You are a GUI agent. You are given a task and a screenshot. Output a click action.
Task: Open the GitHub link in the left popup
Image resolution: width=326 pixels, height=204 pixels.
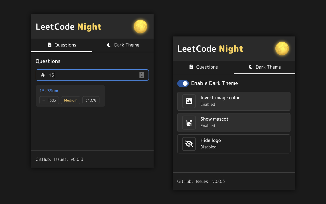pos(43,159)
